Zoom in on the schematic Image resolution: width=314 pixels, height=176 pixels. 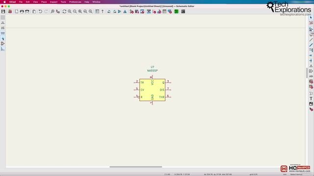(x=70, y=11)
